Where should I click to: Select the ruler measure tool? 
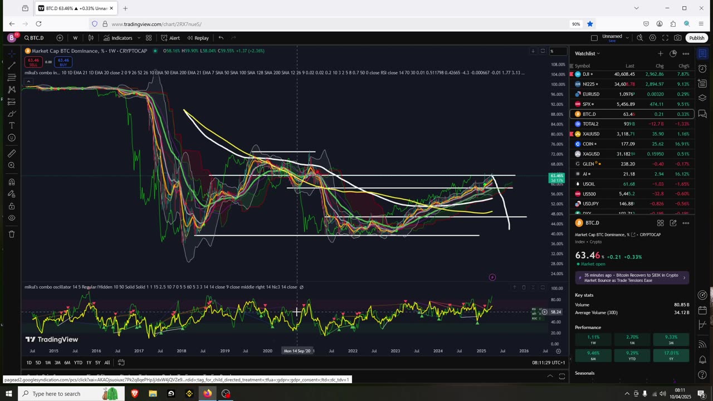pyautogui.click(x=12, y=153)
